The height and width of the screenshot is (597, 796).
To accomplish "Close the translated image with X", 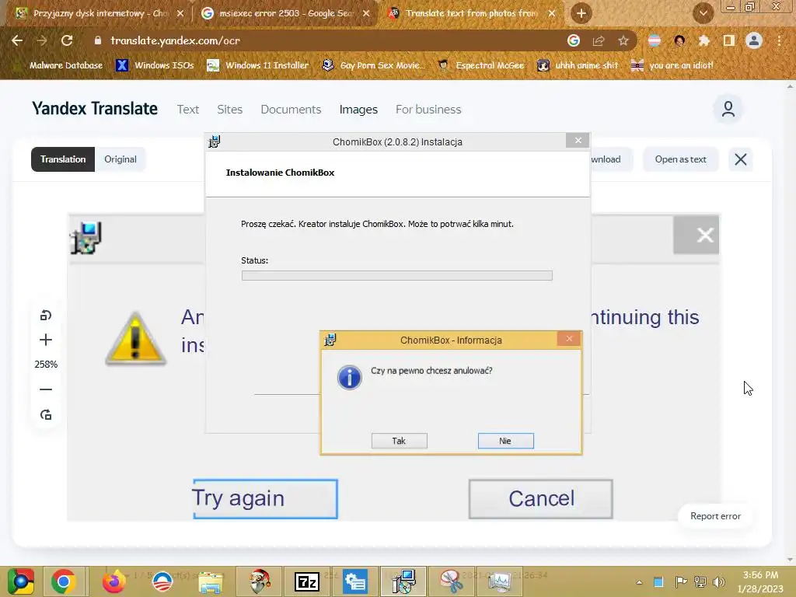I will pos(740,159).
